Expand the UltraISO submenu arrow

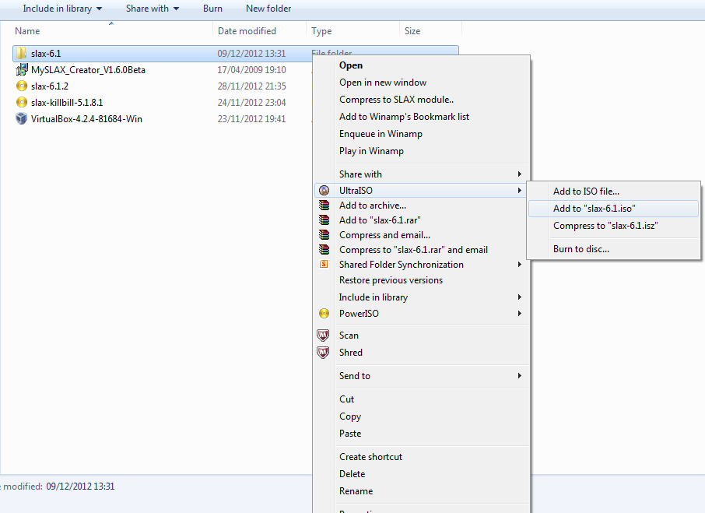519,191
